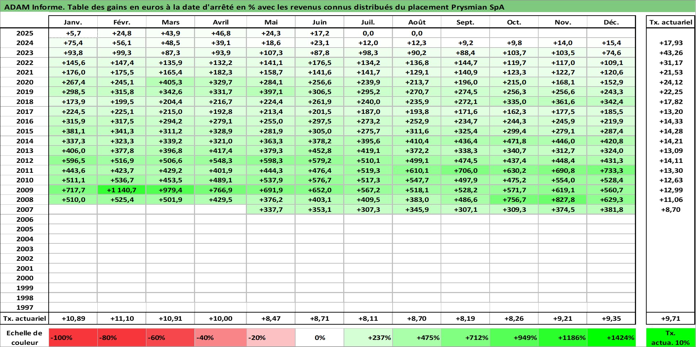This screenshot has width=696, height=347.
Task: Click the Mai column header
Action: click(x=271, y=22)
